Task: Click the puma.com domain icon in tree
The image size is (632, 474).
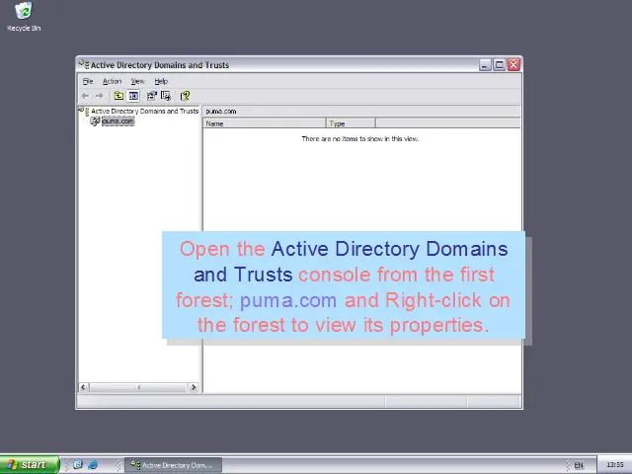Action: pos(95,120)
